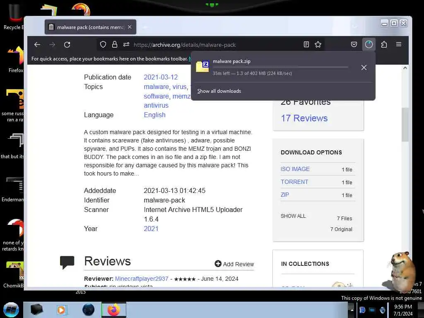Select Show all downloads
This screenshot has height=318, width=424.
click(219, 91)
